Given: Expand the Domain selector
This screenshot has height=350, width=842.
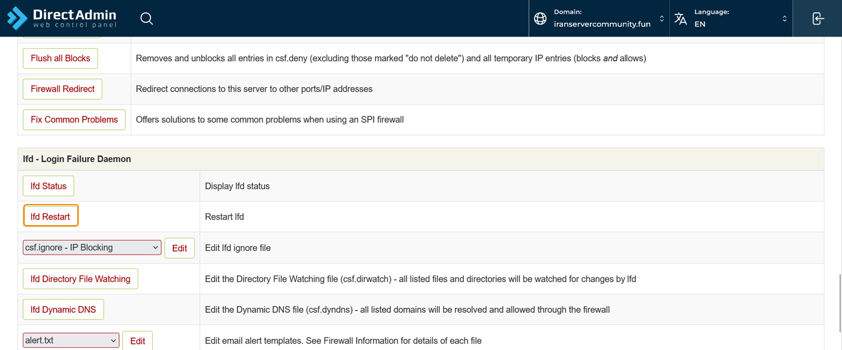Looking at the screenshot, I should [662, 19].
